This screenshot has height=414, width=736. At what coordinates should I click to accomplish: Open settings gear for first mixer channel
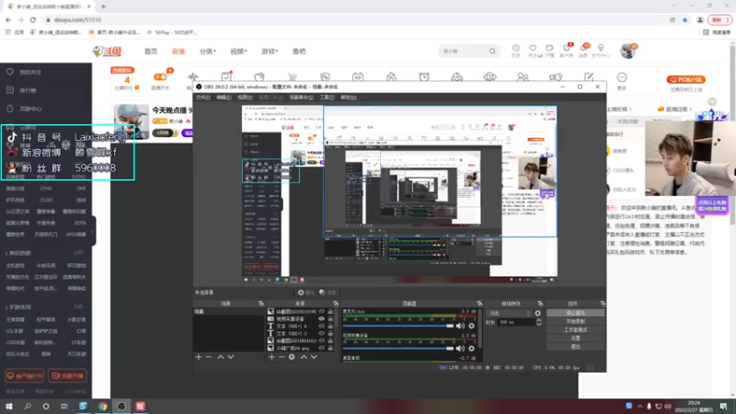[x=471, y=326]
